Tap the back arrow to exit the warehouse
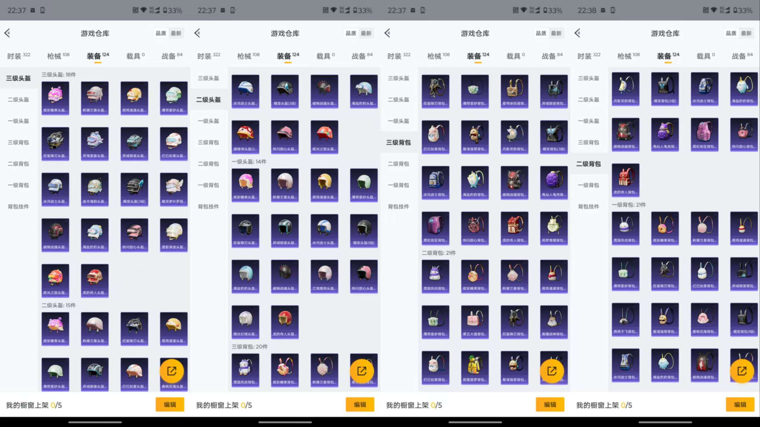The width and height of the screenshot is (760, 427). [x=7, y=33]
